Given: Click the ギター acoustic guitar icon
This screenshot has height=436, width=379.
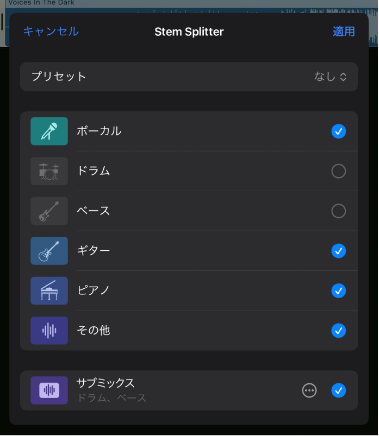Looking at the screenshot, I should click(49, 251).
